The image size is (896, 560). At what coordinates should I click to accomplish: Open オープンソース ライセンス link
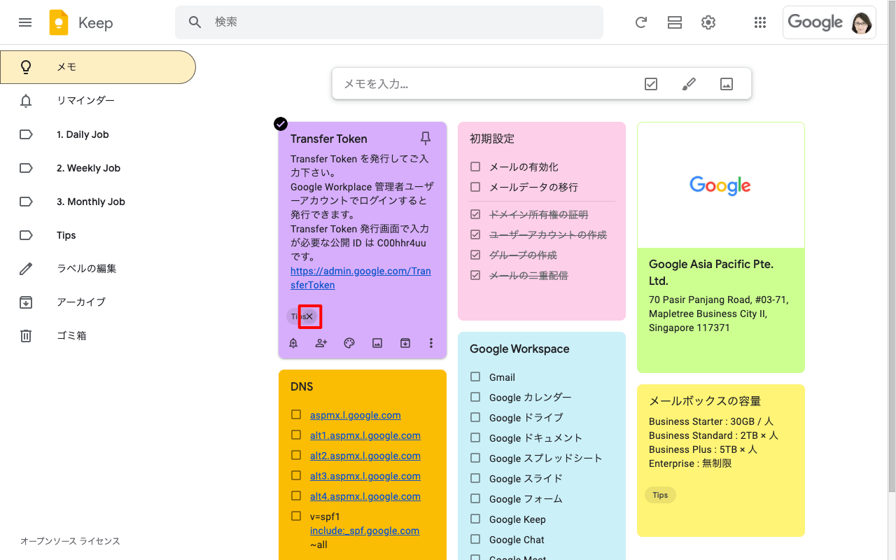70,541
